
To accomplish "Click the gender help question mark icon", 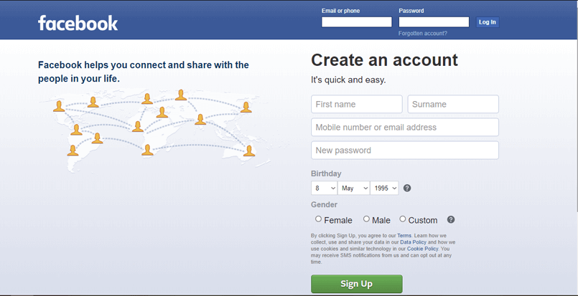I will click(x=451, y=220).
